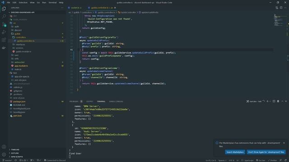Image resolution: width=289 pixels, height=162 pixels.
Task: Open the Docker view in activity bar
Action: [4, 48]
